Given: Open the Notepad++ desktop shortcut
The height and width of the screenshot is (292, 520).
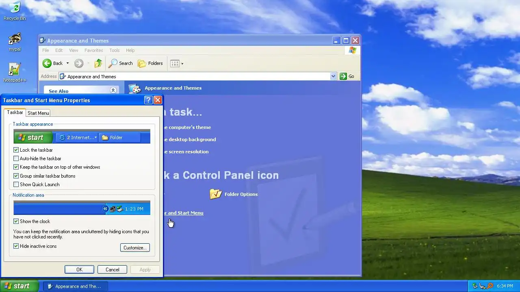Looking at the screenshot, I should click(15, 73).
